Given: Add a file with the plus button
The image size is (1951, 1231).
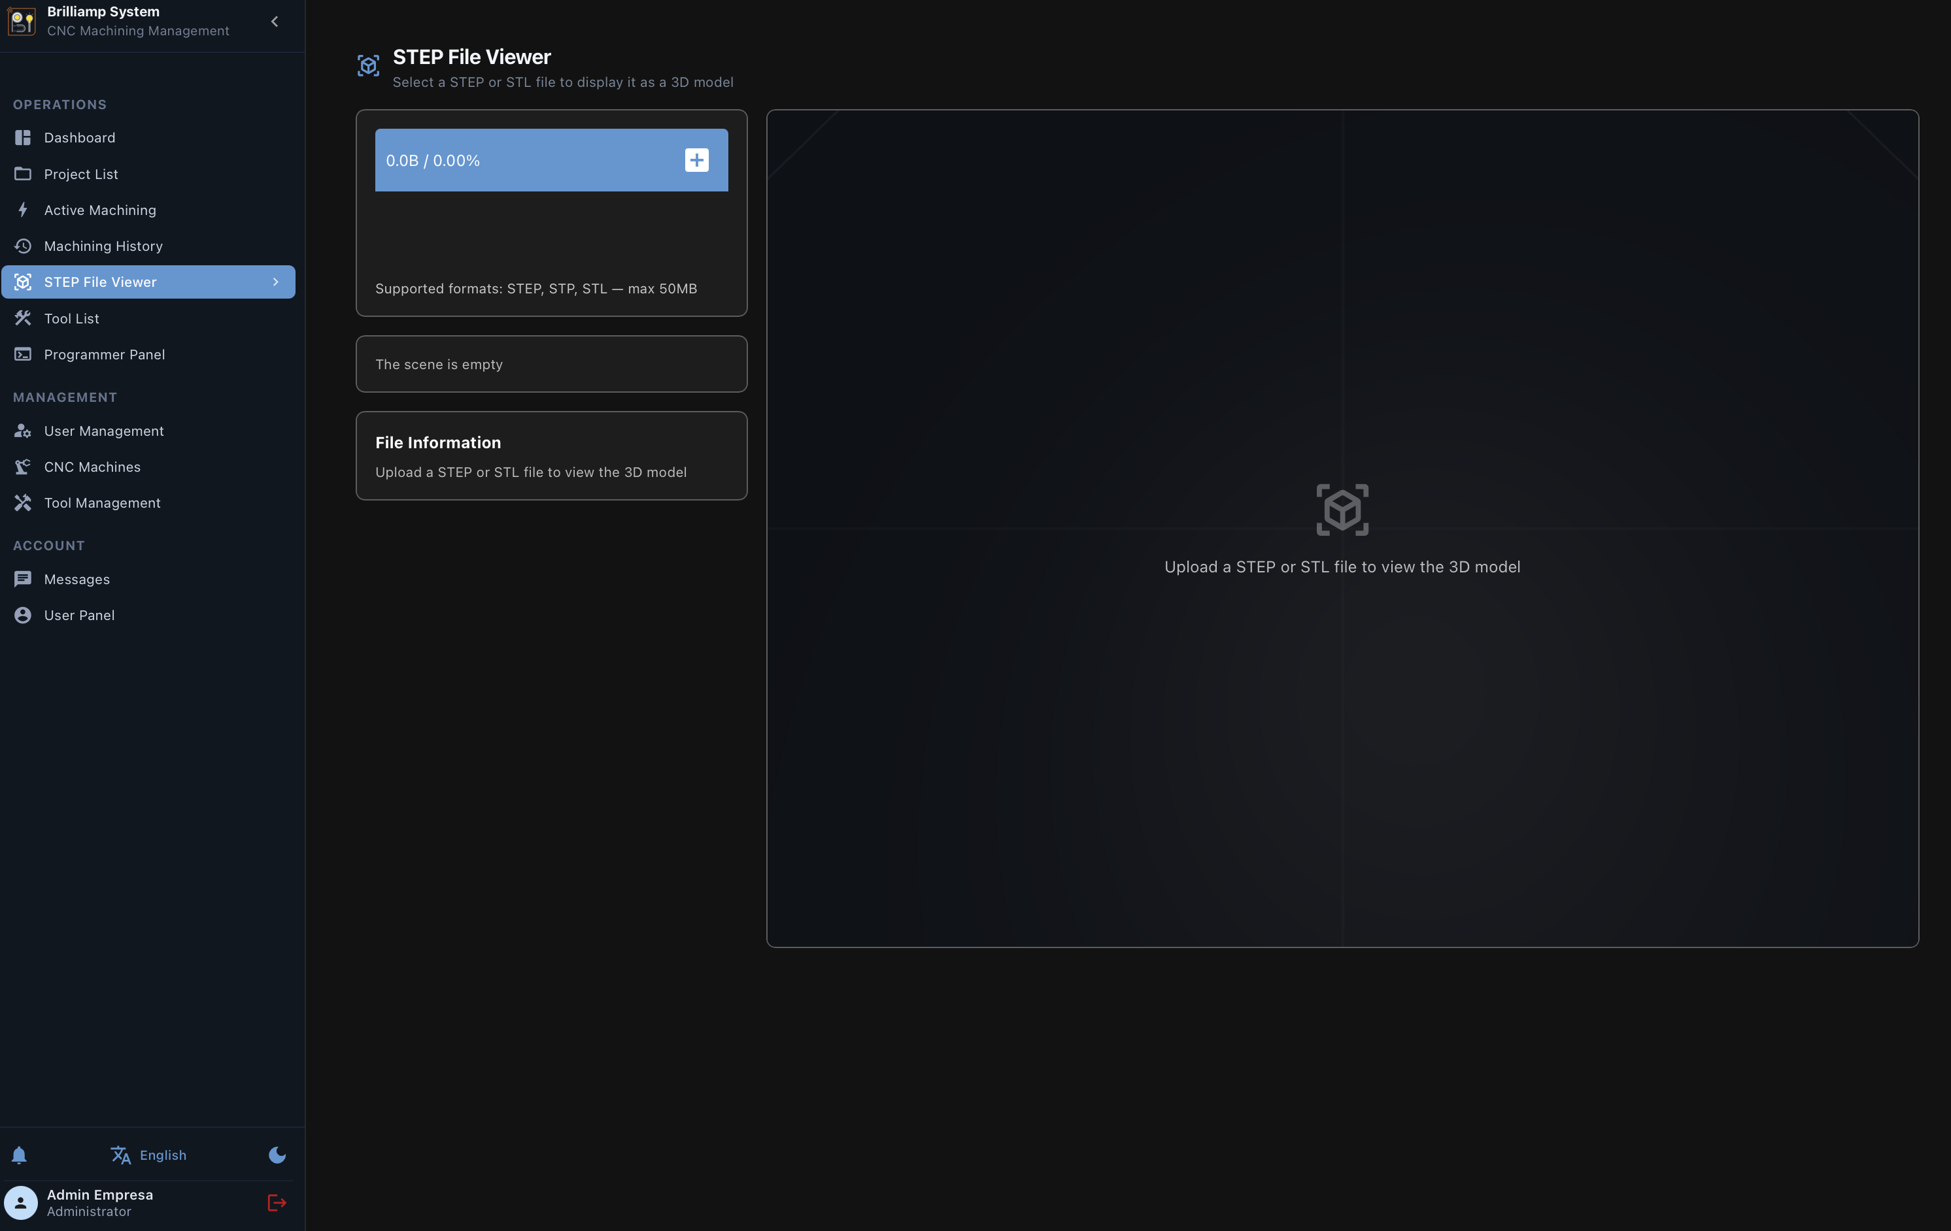Looking at the screenshot, I should coord(697,160).
